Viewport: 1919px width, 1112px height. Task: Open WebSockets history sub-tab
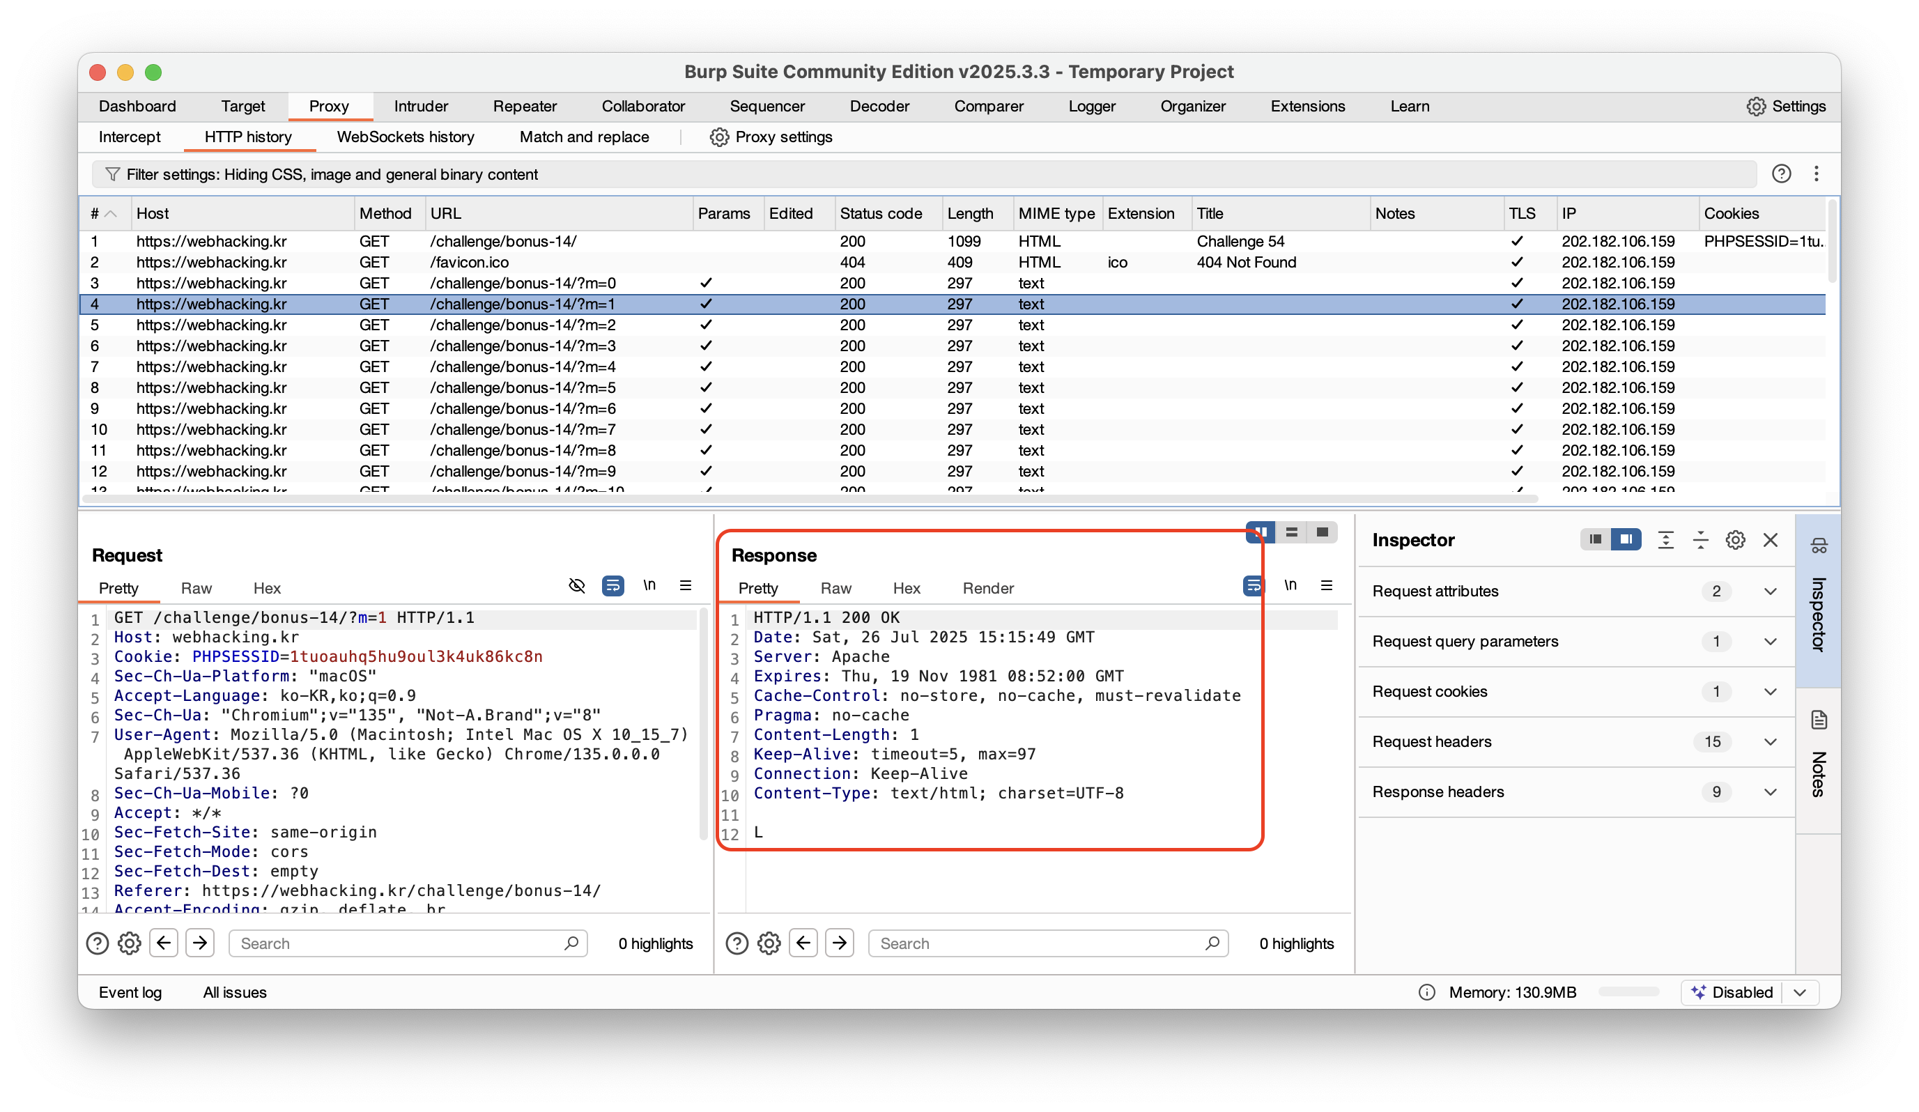point(405,137)
